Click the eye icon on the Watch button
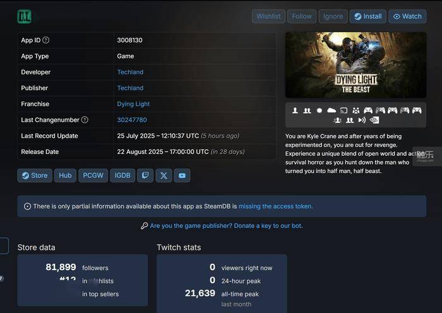Image resolution: width=442 pixels, height=313 pixels. (x=397, y=16)
